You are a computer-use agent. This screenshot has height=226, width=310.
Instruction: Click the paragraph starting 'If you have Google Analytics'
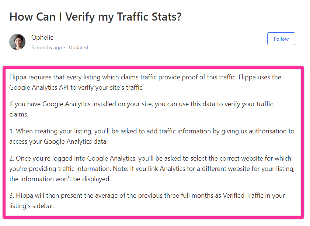141,109
